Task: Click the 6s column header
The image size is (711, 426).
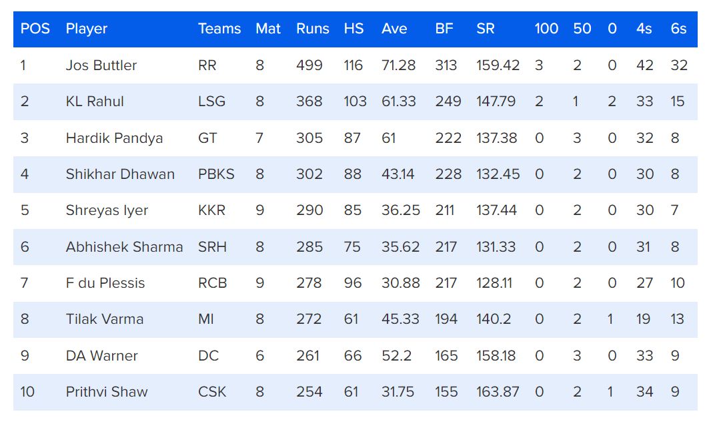Action: tap(678, 29)
